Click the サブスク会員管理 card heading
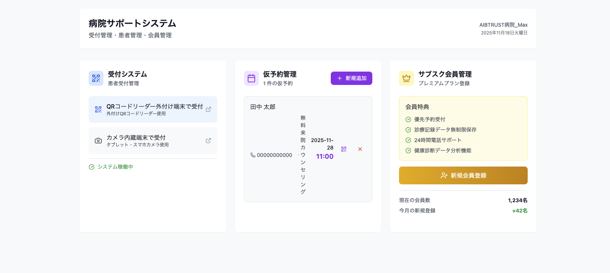Viewport: 610px width, 273px height. (445, 74)
